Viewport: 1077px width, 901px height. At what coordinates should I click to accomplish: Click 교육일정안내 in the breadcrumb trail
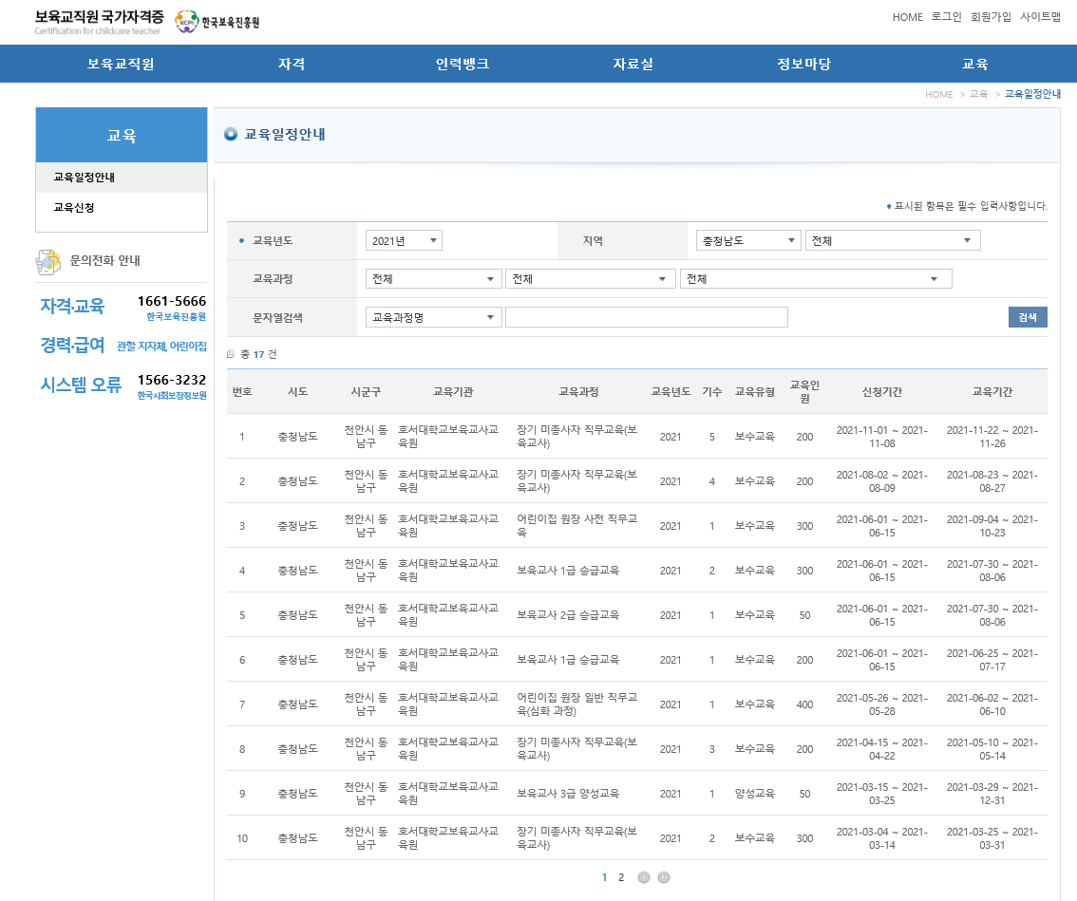click(x=1033, y=94)
